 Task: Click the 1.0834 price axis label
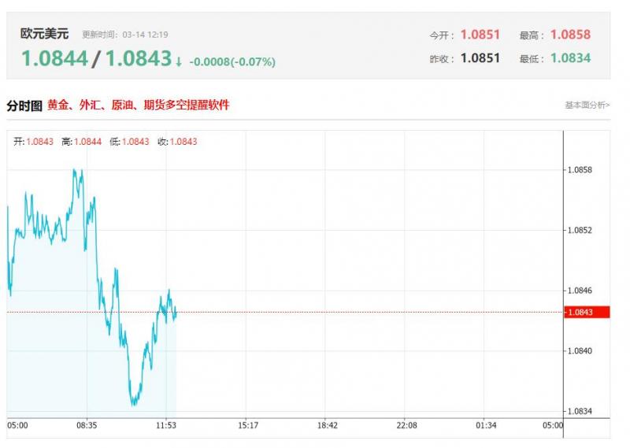pos(580,411)
